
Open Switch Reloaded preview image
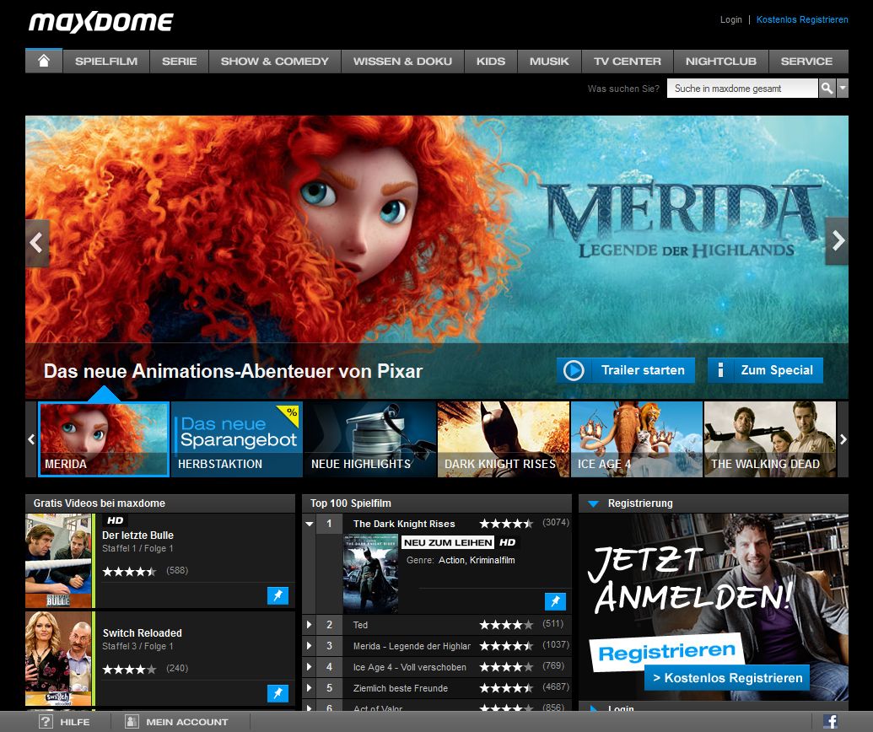pyautogui.click(x=58, y=659)
